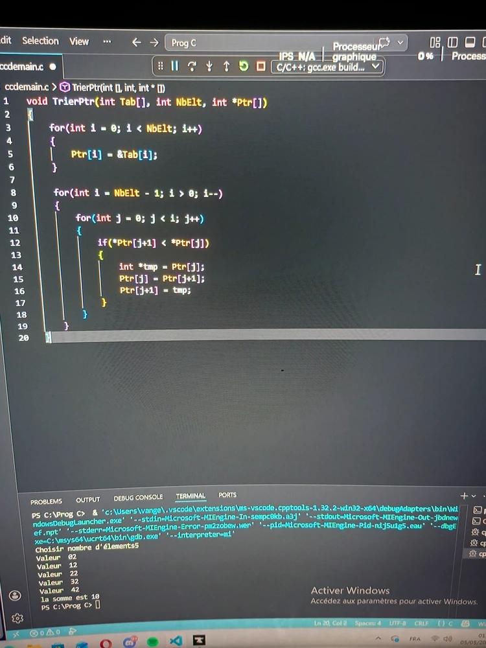
Task: Click the if(*Ptr[j+1] < *Ptr[j]) line
Action: (154, 243)
